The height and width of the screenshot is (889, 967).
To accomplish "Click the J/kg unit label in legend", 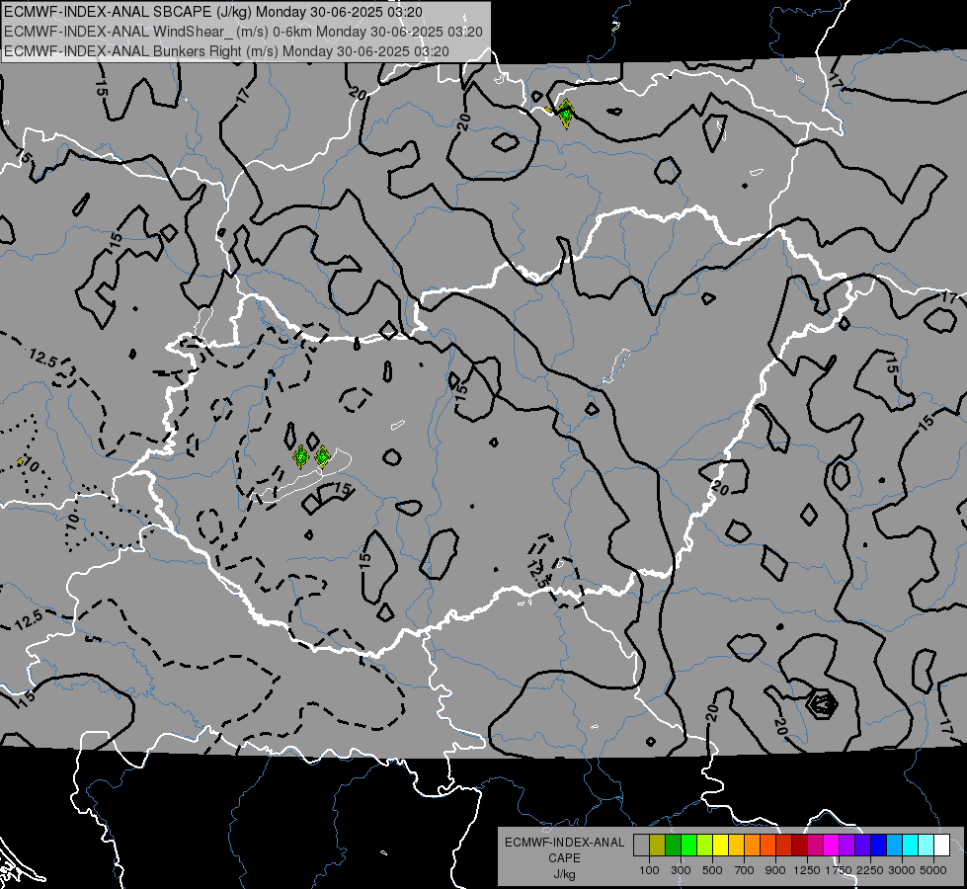I will pyautogui.click(x=565, y=874).
